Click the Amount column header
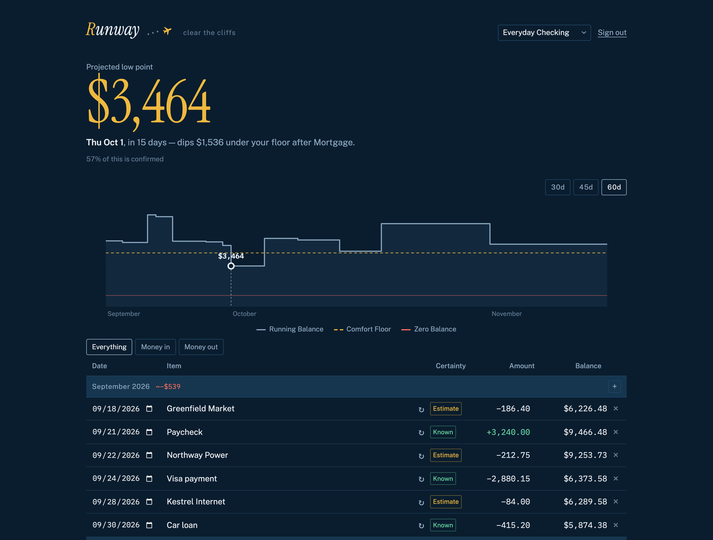Viewport: 713px width, 540px height. click(522, 366)
